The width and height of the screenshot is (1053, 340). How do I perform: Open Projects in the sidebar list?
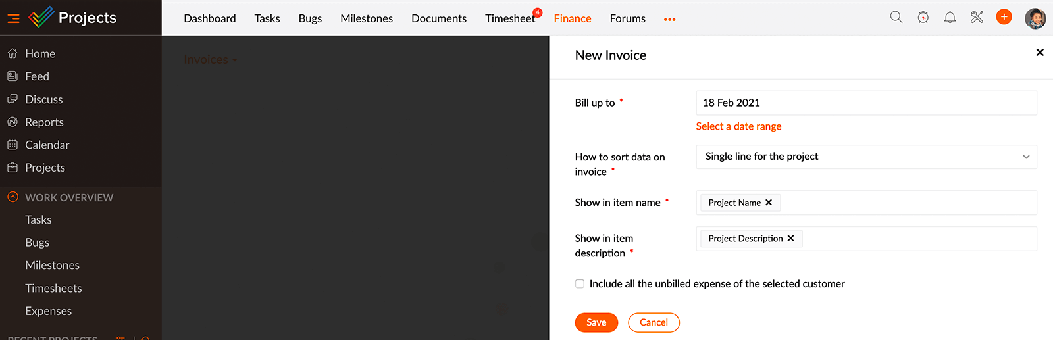[x=45, y=168]
